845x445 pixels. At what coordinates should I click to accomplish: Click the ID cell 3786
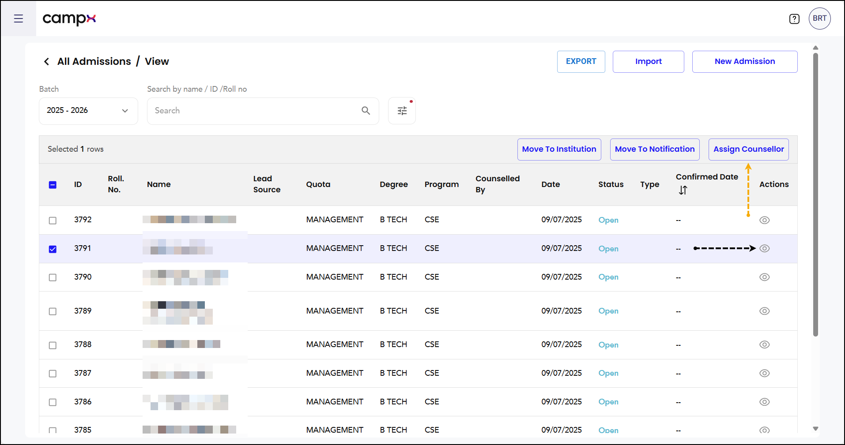click(83, 402)
